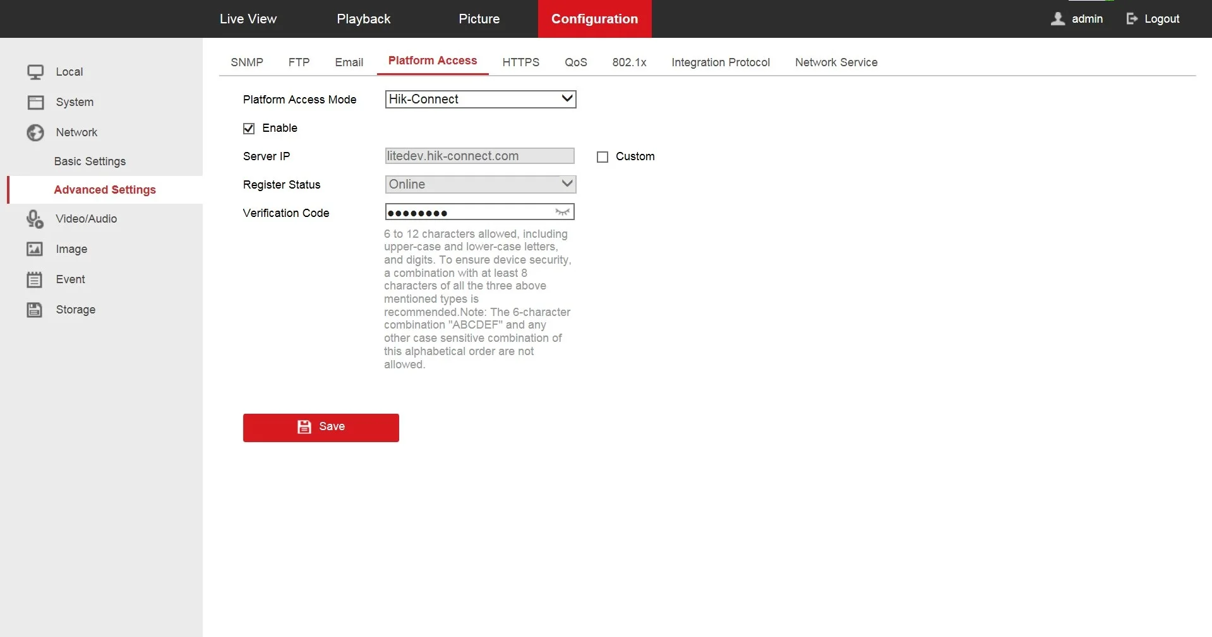Click the Server IP field

pyautogui.click(x=480, y=156)
